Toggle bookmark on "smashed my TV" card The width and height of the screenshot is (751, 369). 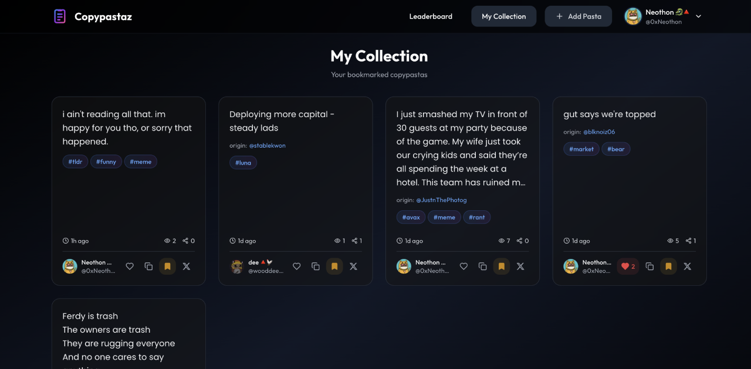point(501,266)
